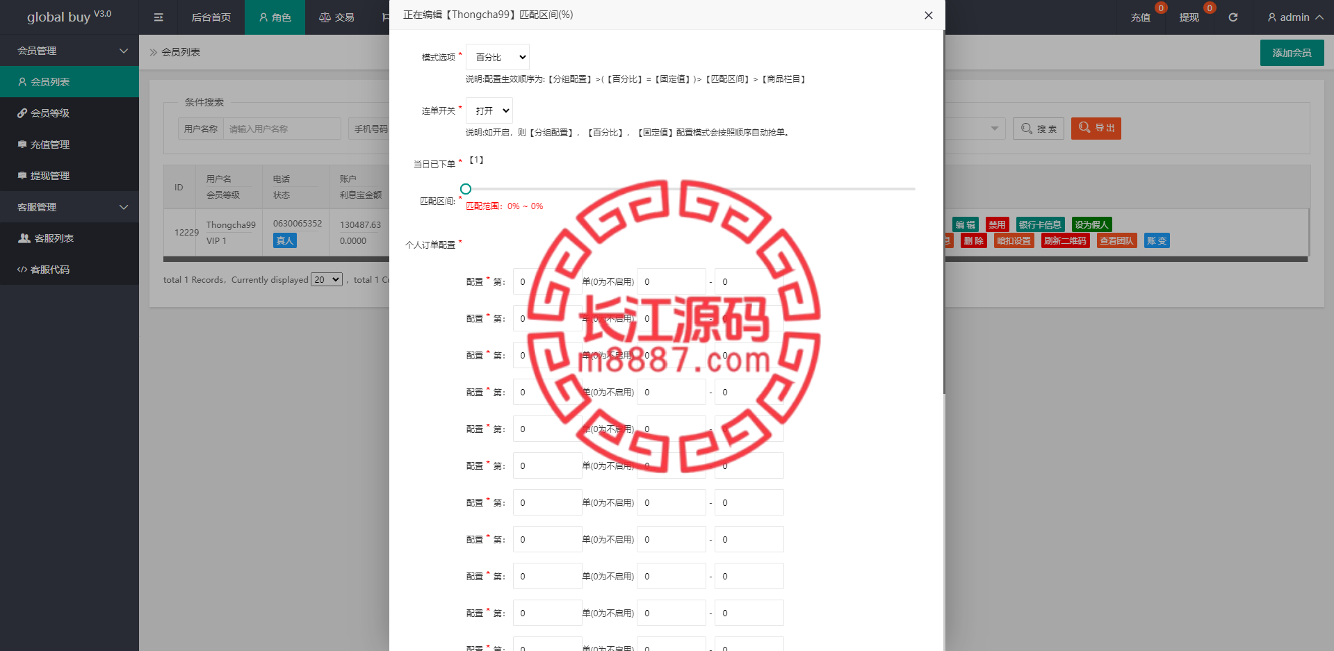The width and height of the screenshot is (1334, 651).
Task: Click the middle of the 匹配区间 slider track
Action: (690, 189)
